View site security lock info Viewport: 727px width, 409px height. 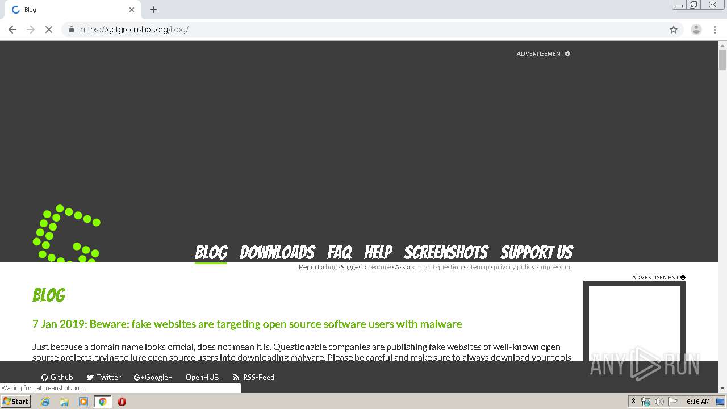pyautogui.click(x=71, y=30)
